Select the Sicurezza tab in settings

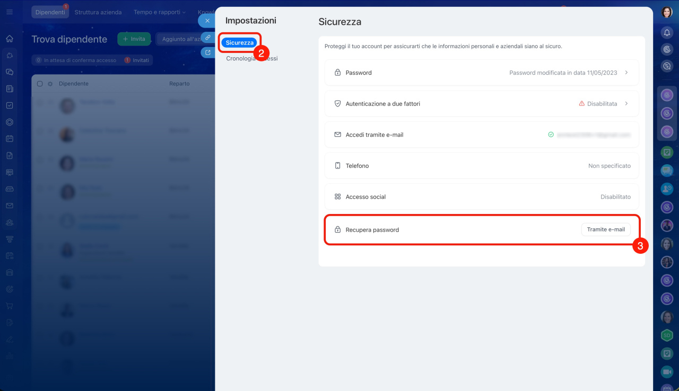point(239,42)
